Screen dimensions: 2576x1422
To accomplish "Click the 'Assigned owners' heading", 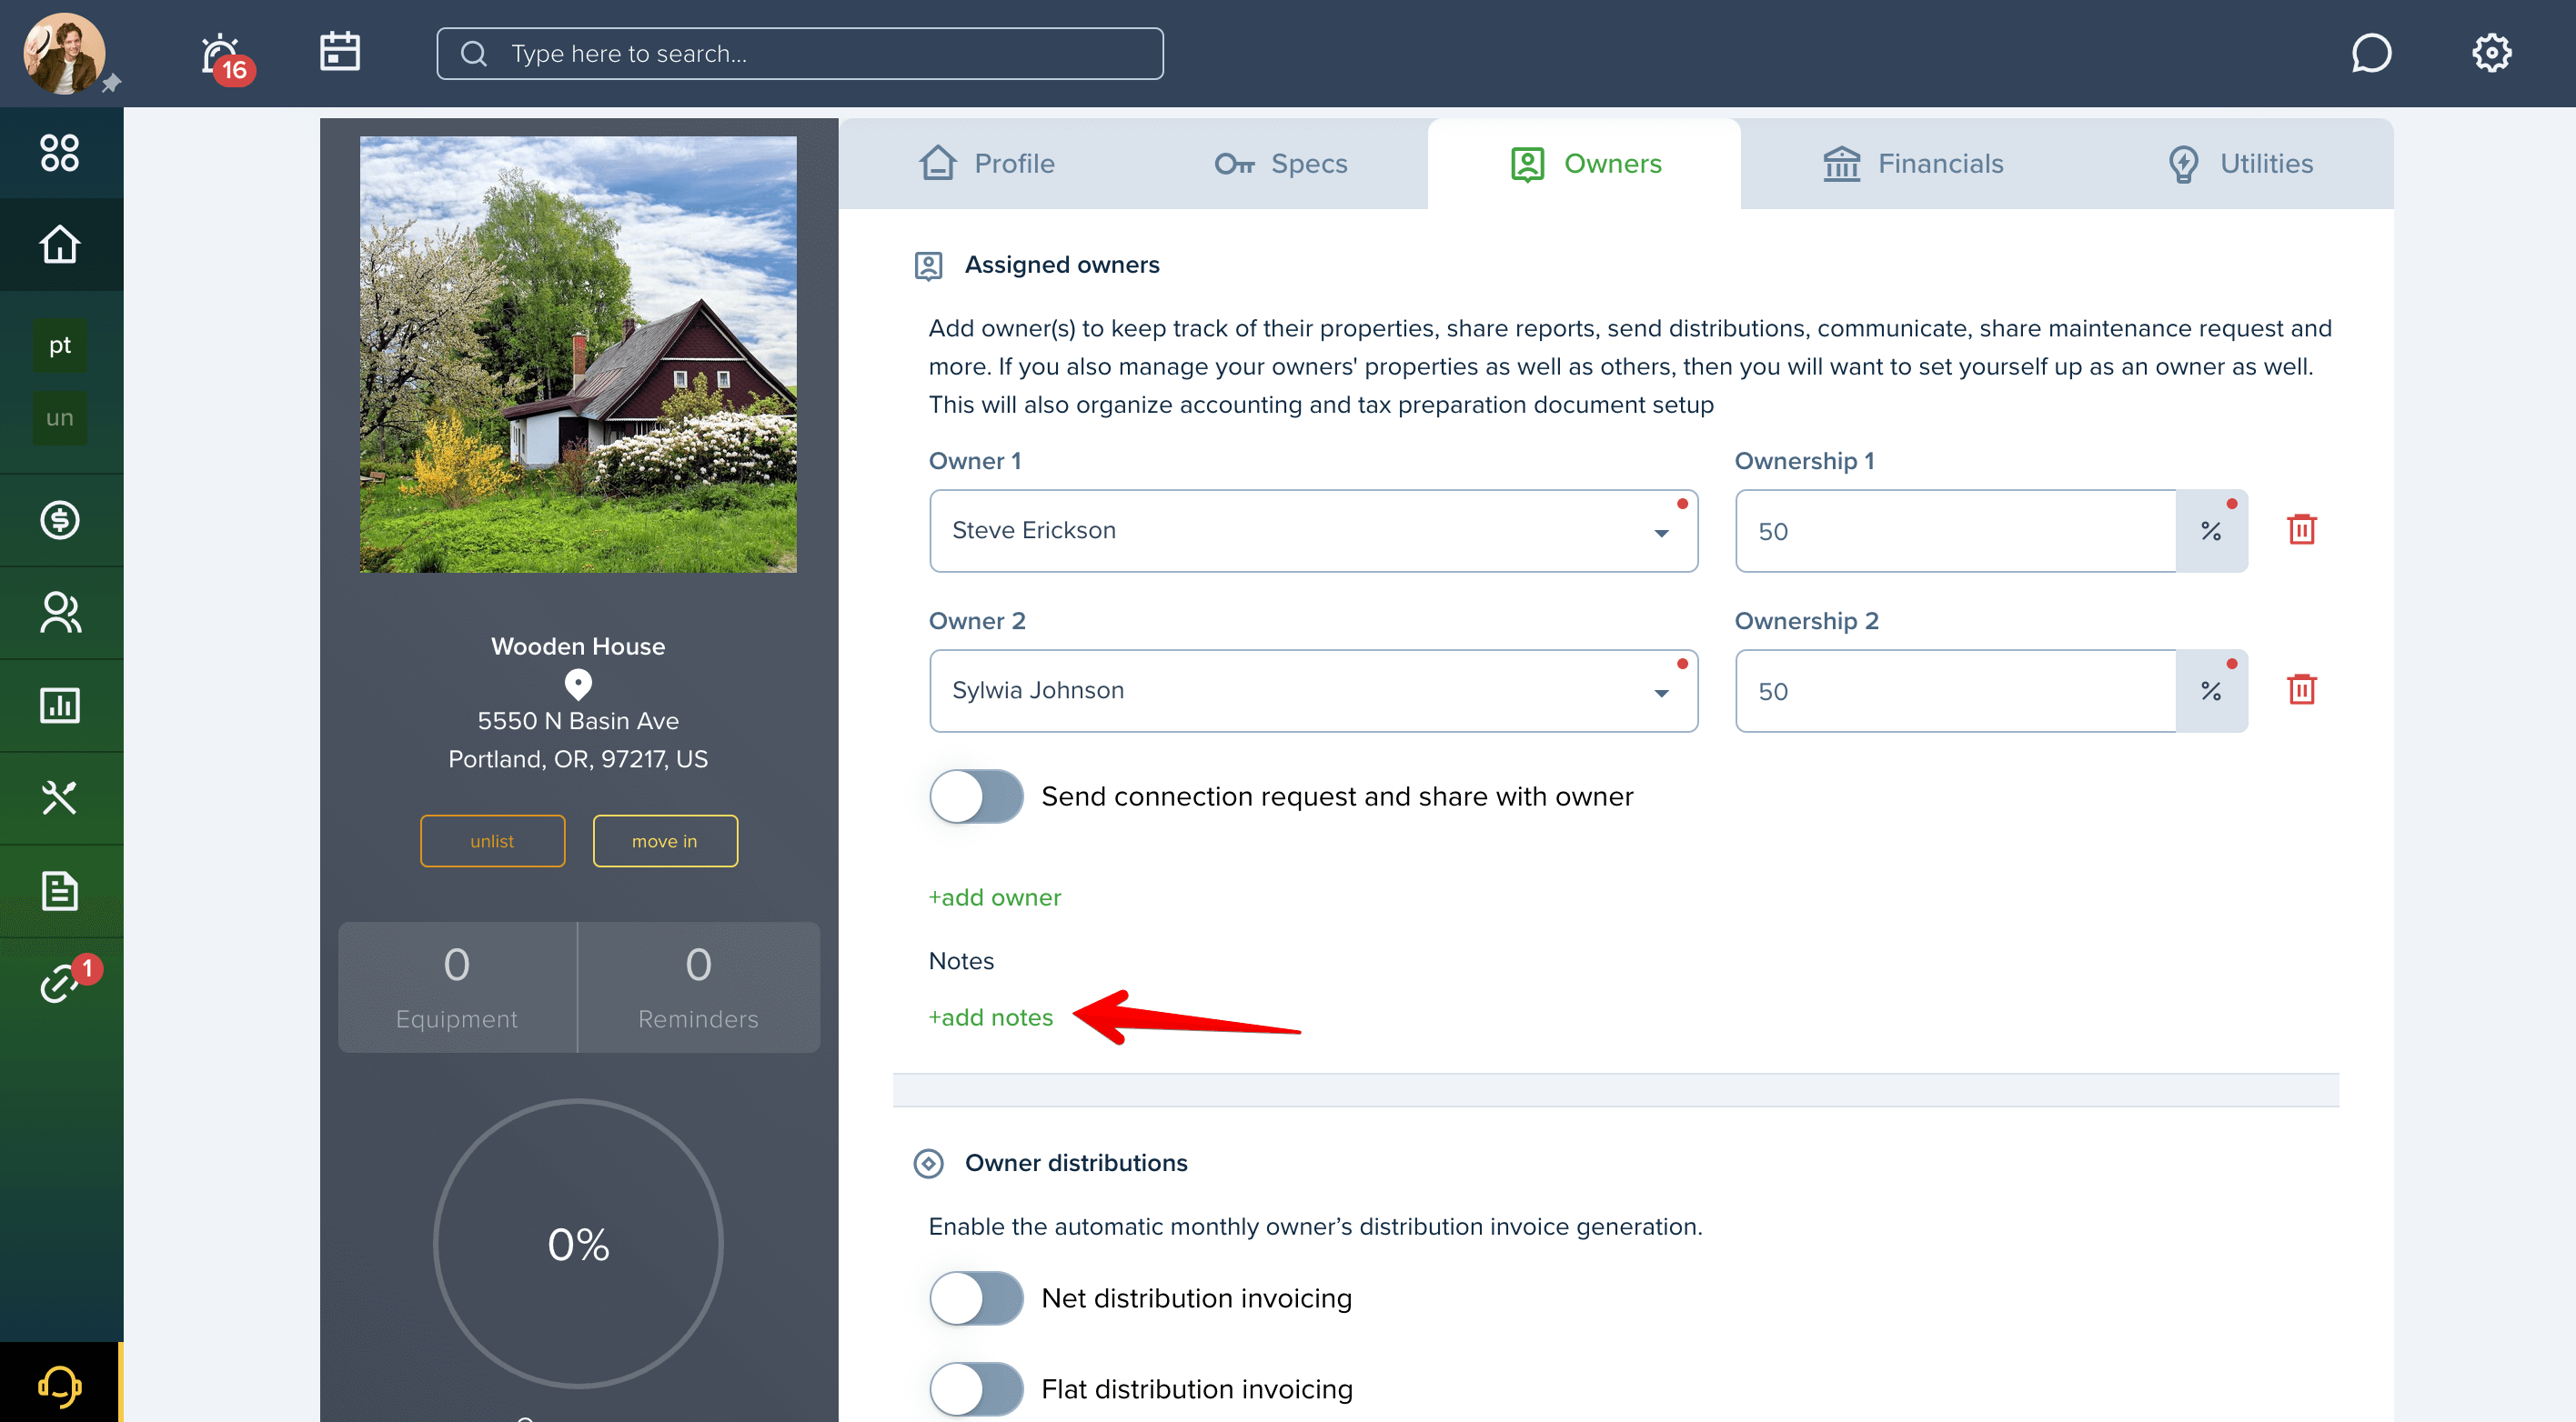I will click(x=1062, y=265).
